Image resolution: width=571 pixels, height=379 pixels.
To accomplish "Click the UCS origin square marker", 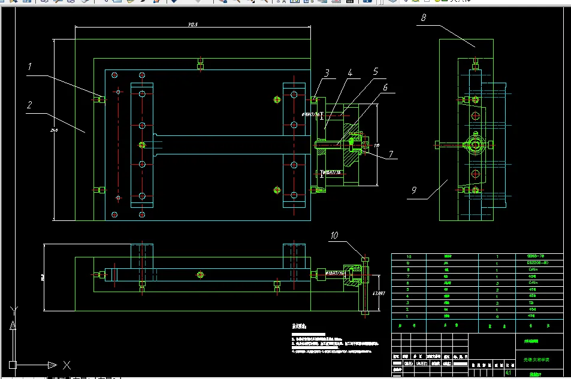I will [x=13, y=365].
